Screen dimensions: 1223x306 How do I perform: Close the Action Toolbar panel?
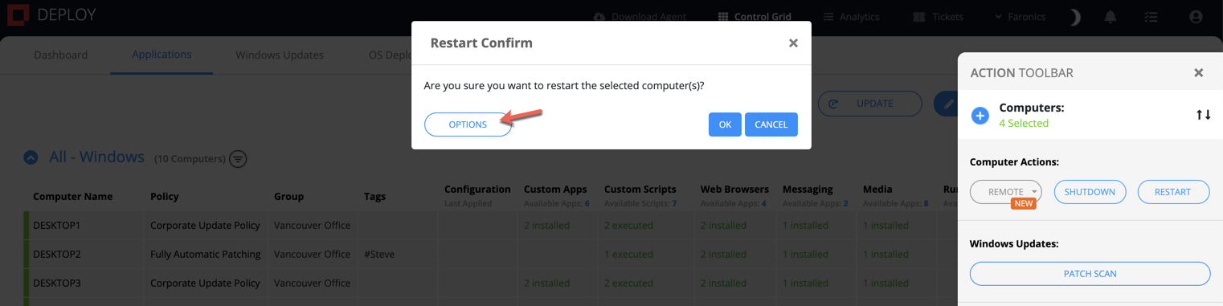[x=1198, y=73]
